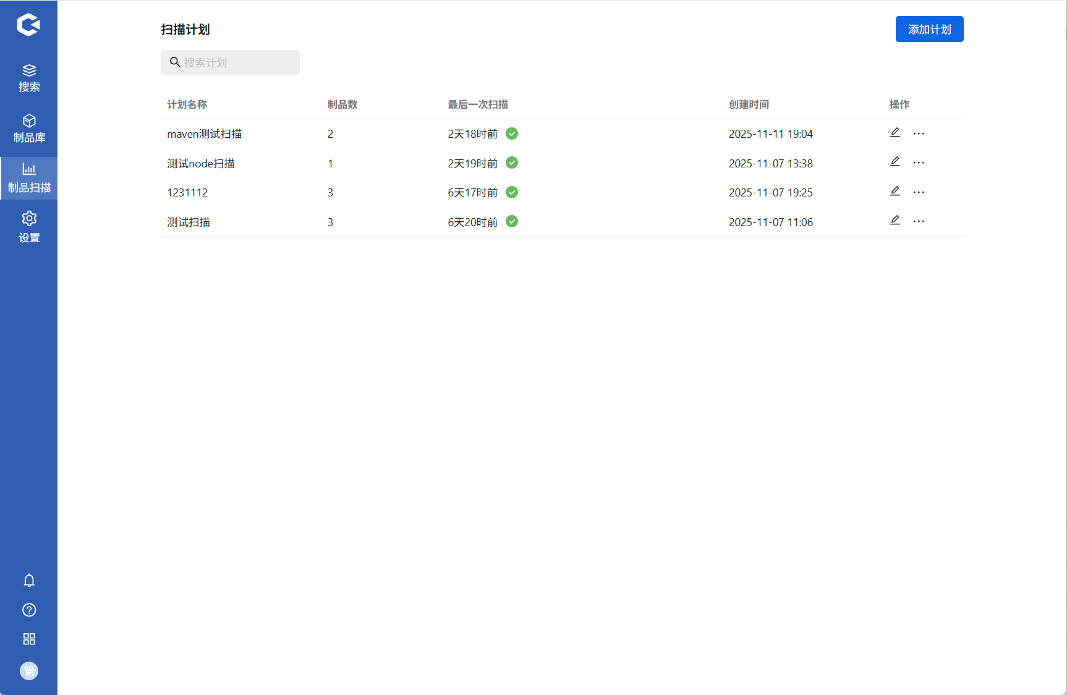Viewport: 1067px width, 695px height.
Task: Open more actions for 测试node扫描
Action: point(919,162)
